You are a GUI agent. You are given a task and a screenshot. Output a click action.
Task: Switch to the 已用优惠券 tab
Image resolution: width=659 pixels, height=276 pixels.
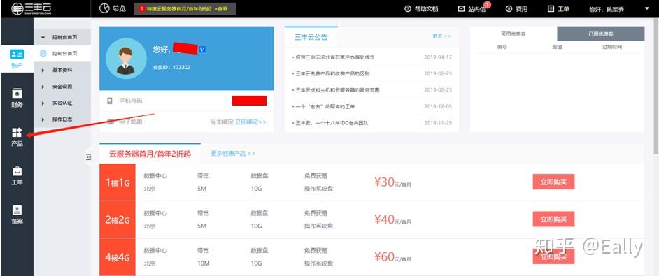600,34
